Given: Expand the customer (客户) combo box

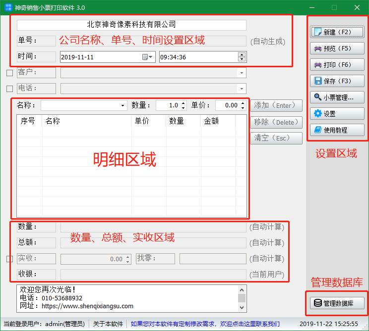Looking at the screenshot, I should click(242, 73).
